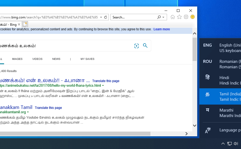The height and width of the screenshot is (149, 241).
Task: Open the MY SAVES tab
Action: click(x=88, y=59)
